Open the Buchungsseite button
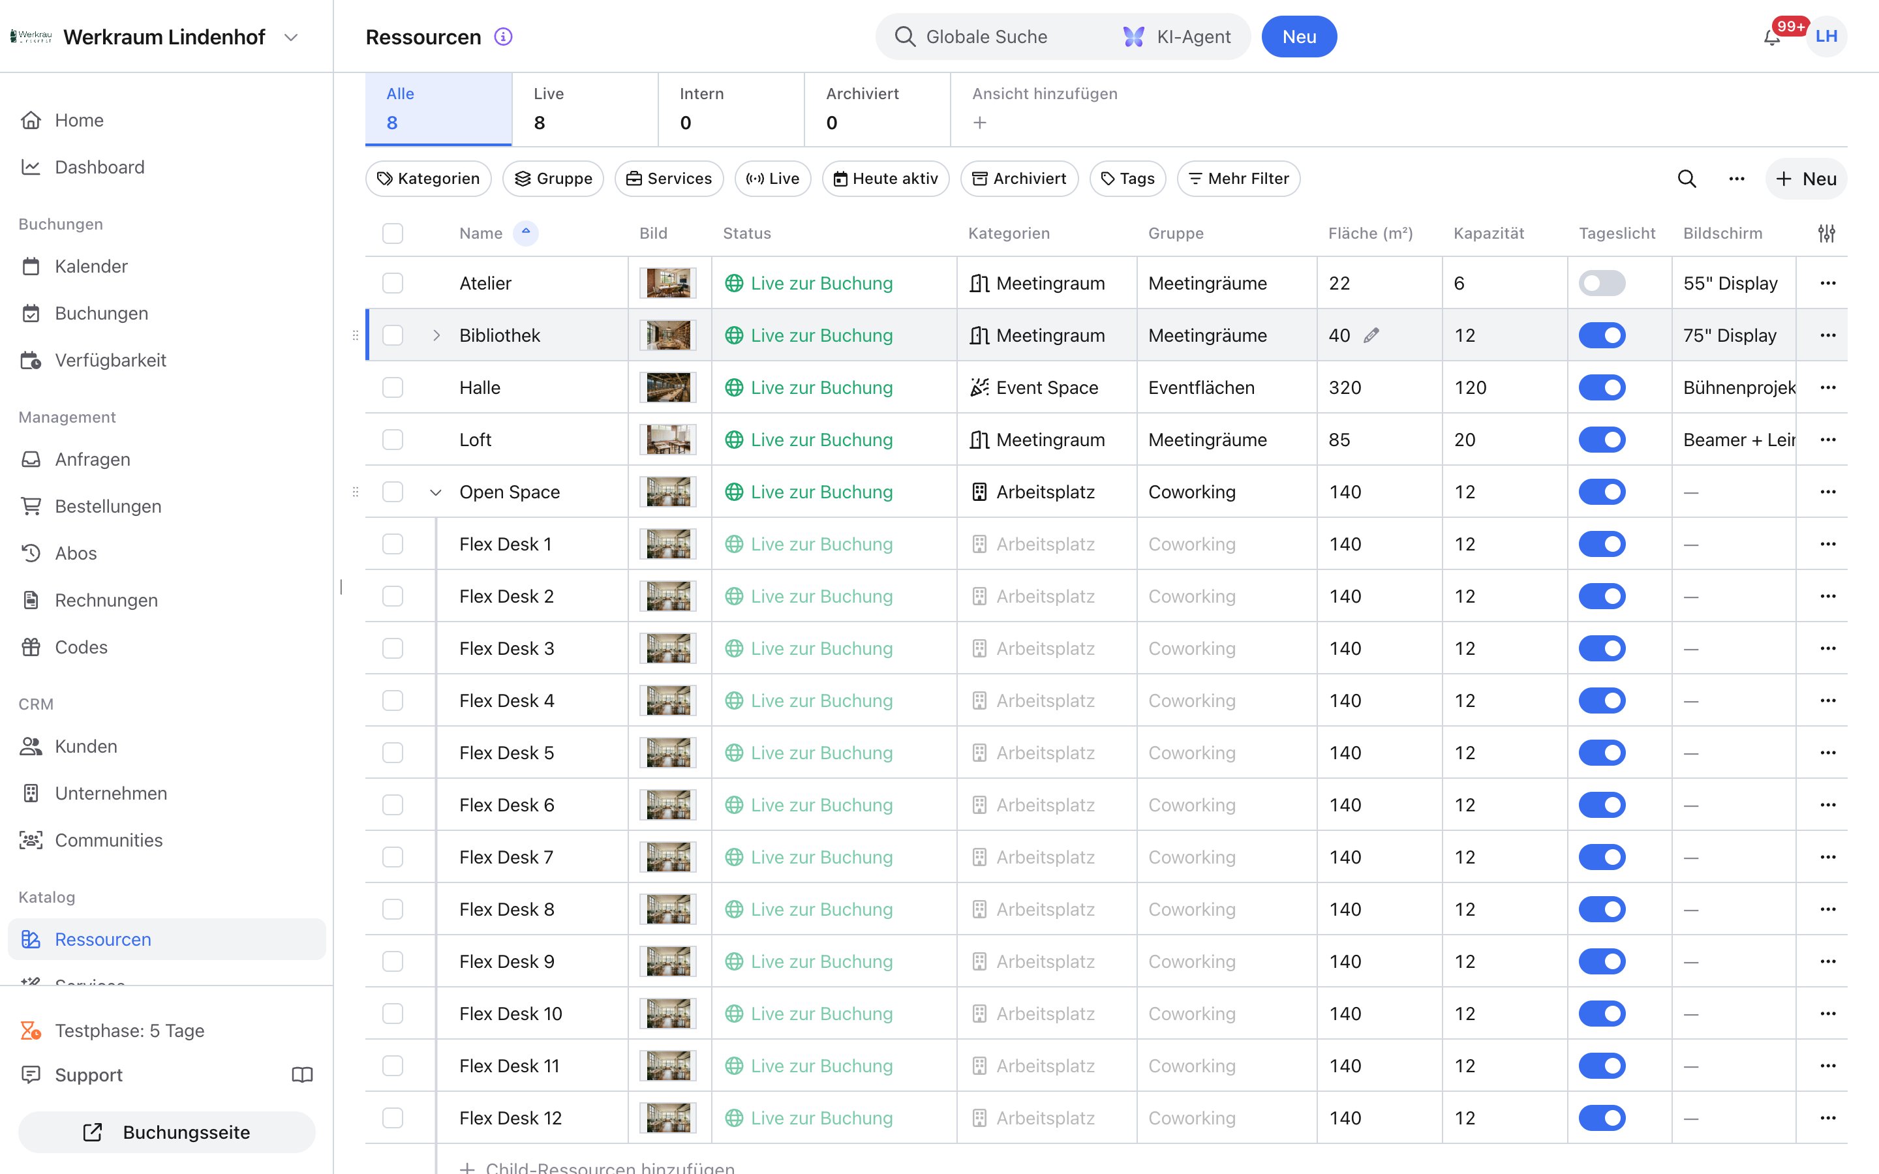1879x1174 pixels. tap(167, 1132)
